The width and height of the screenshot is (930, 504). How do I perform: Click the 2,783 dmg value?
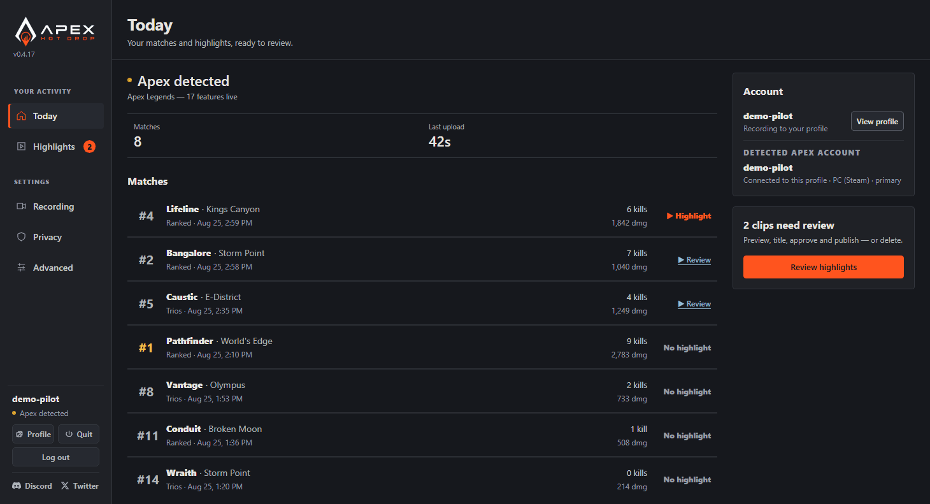pos(629,355)
